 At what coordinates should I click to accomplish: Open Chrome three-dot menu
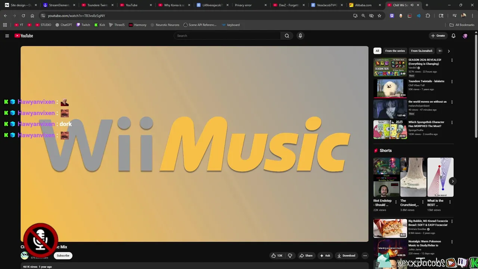(472, 16)
